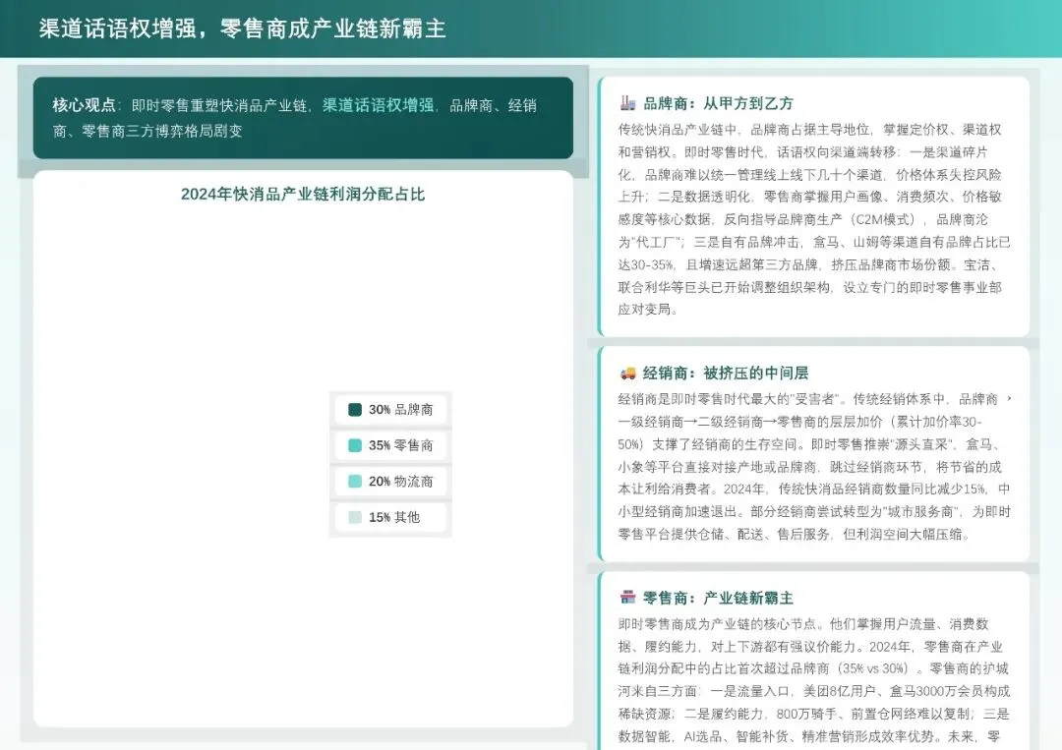This screenshot has height=750, width=1062.
Task: Click the teal 35% 零售商 swatch
Action: [x=355, y=445]
